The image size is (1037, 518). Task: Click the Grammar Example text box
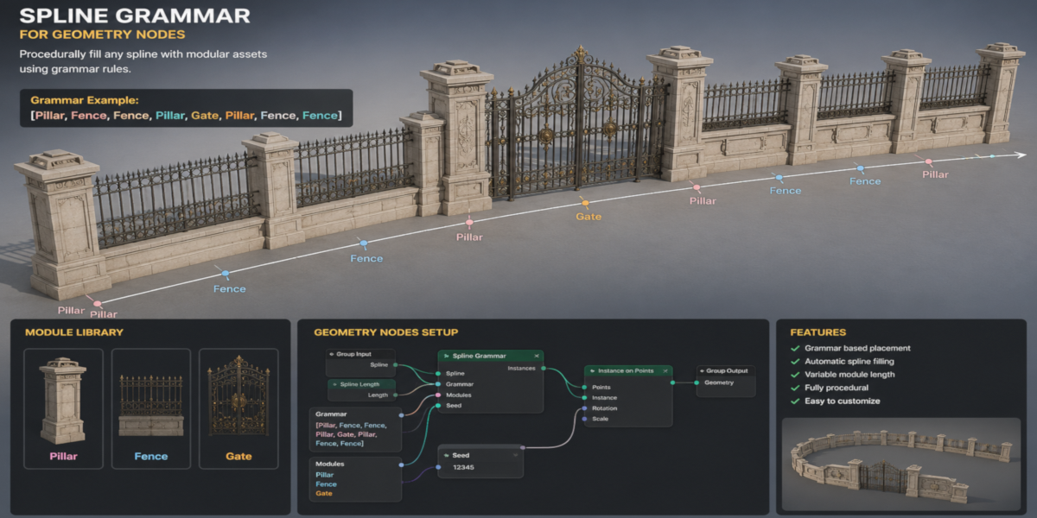point(186,108)
